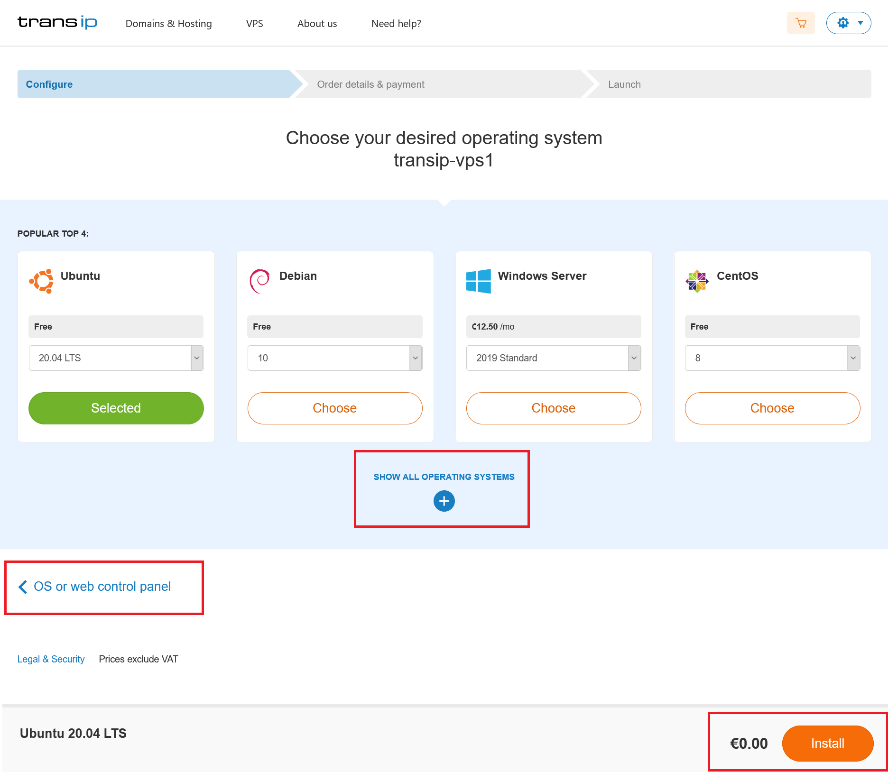Open Domains & Hosting menu
The height and width of the screenshot is (772, 888).
pyautogui.click(x=168, y=24)
